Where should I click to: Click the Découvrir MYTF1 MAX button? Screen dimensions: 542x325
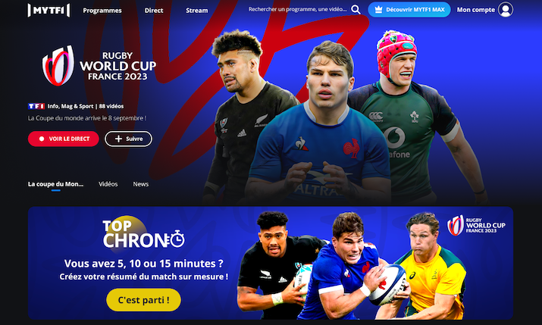pyautogui.click(x=409, y=10)
